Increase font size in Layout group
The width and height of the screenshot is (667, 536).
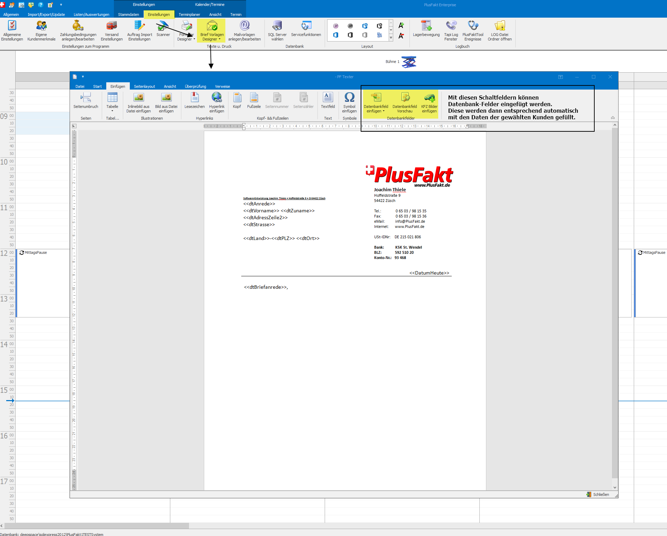pos(401,26)
